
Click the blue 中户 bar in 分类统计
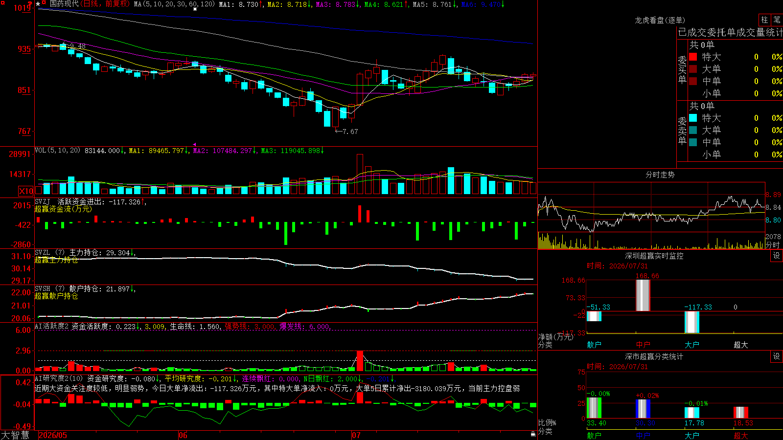[x=643, y=409]
